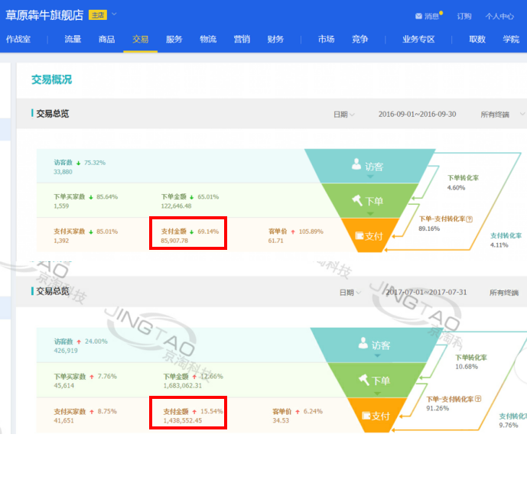Open the 日期 dropdown in the upper panel
This screenshot has height=486, width=527.
(343, 115)
